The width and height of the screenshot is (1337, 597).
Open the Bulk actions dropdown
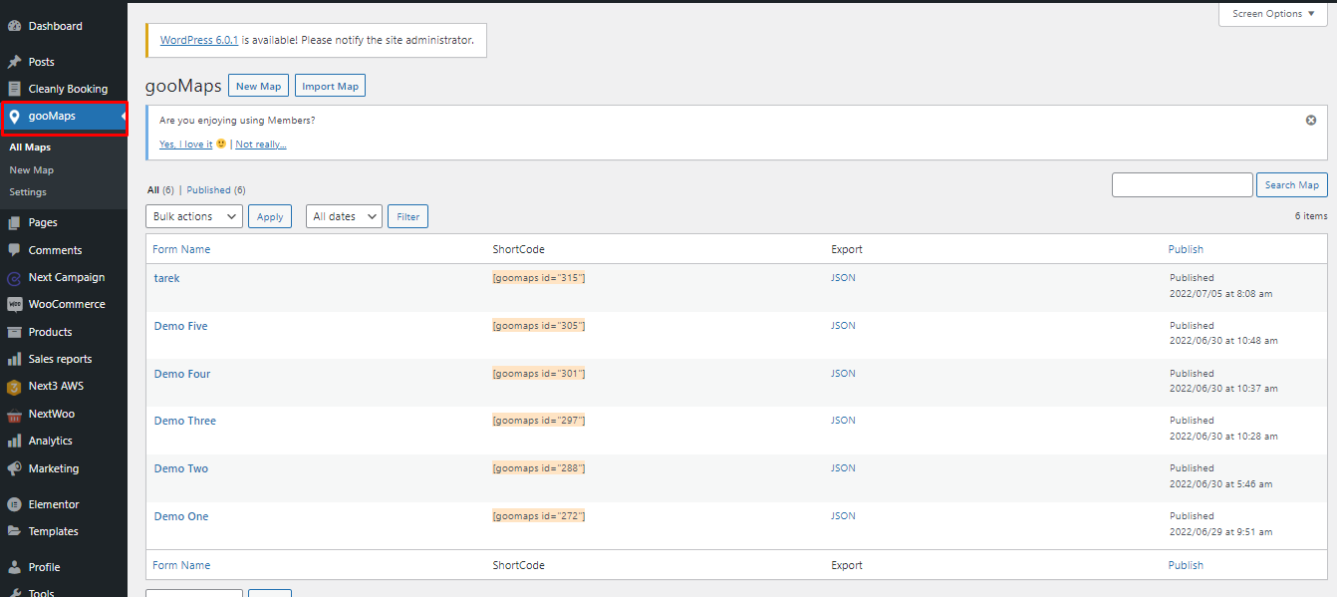[194, 216]
